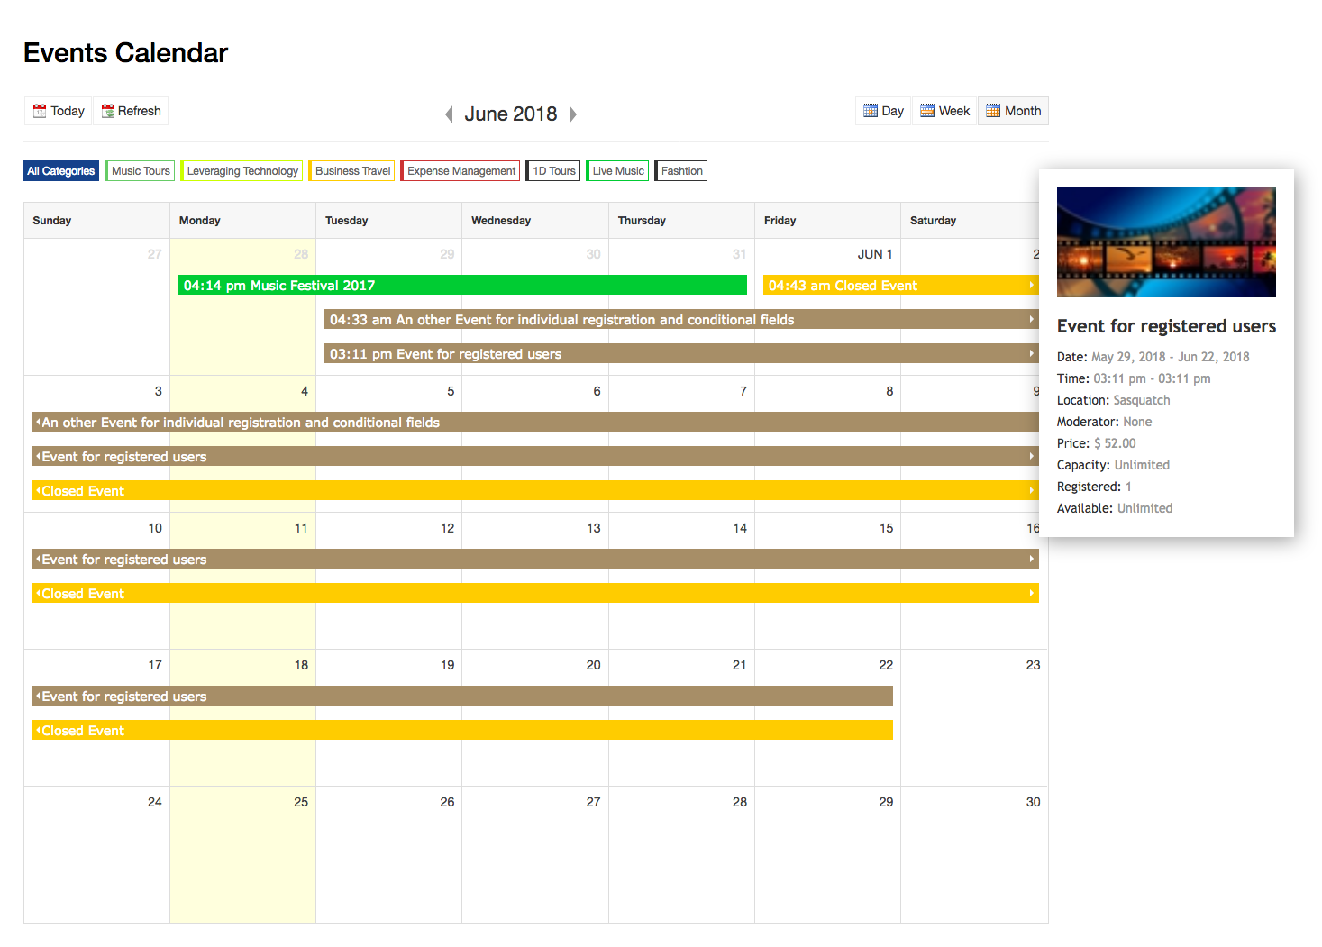Open the Music Festival 2017 event
Viewport: 1322px width, 947px height.
[462, 286]
